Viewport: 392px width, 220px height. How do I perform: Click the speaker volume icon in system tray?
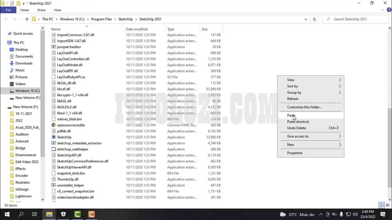pyautogui.click(x=355, y=214)
